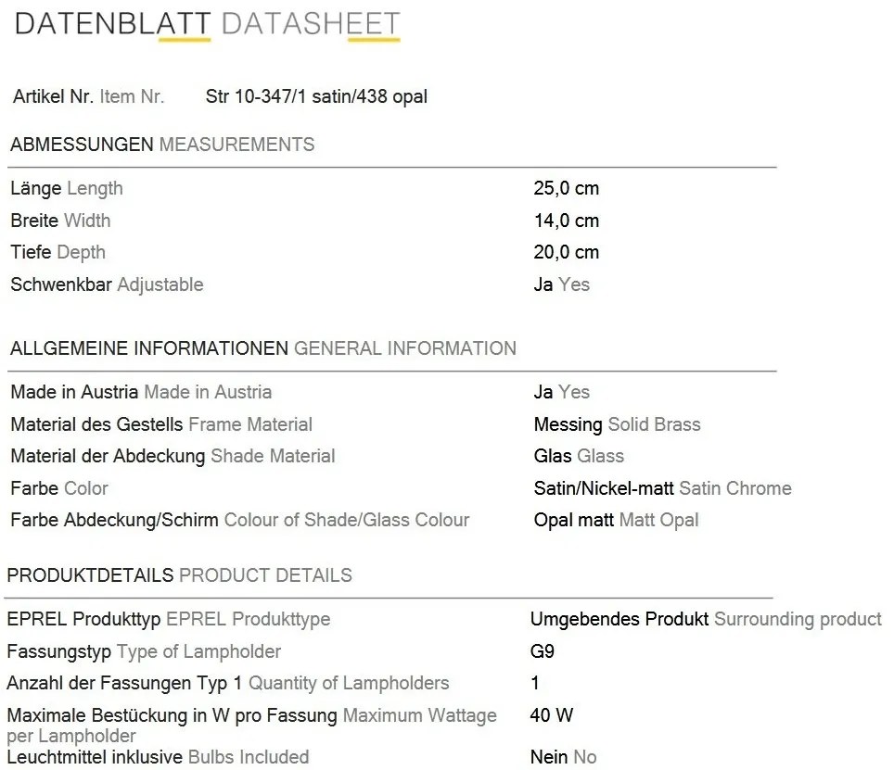Viewport: 894px width, 770px height.
Task: Click the Schwenkbar Adjustable label
Action: (108, 284)
